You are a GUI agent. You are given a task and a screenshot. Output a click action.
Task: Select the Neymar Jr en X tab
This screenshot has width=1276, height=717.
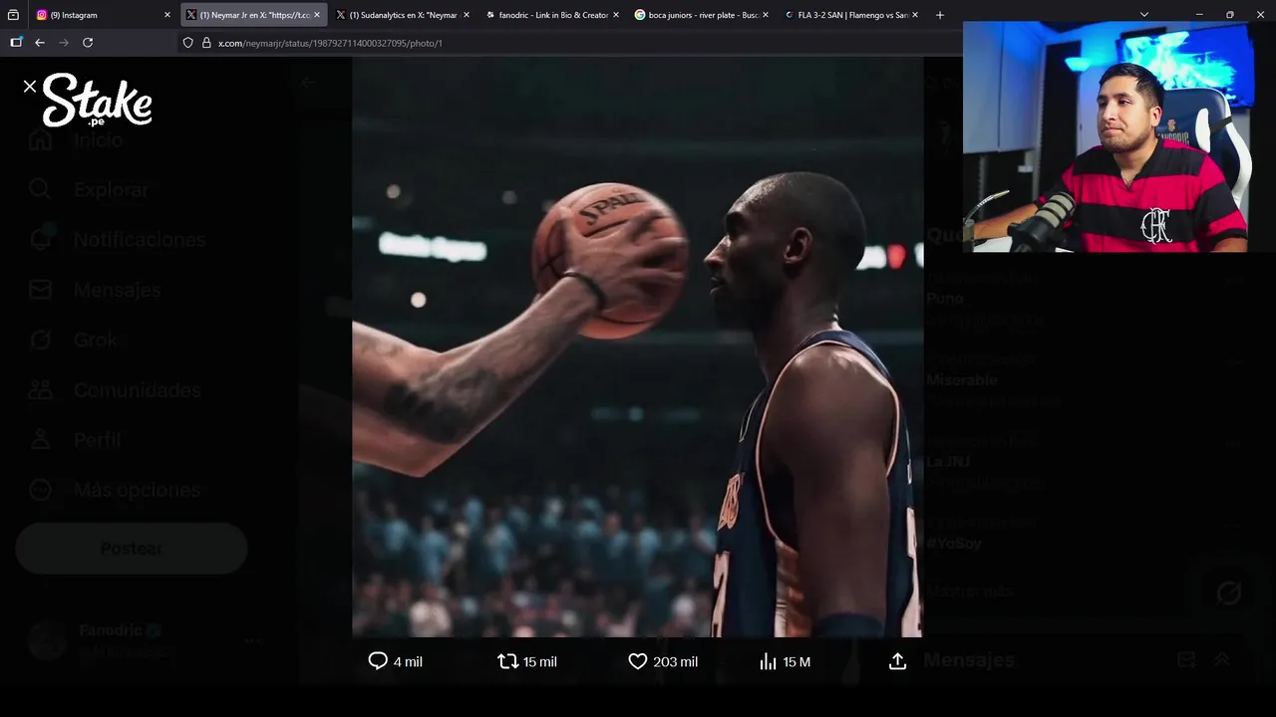[x=254, y=15]
